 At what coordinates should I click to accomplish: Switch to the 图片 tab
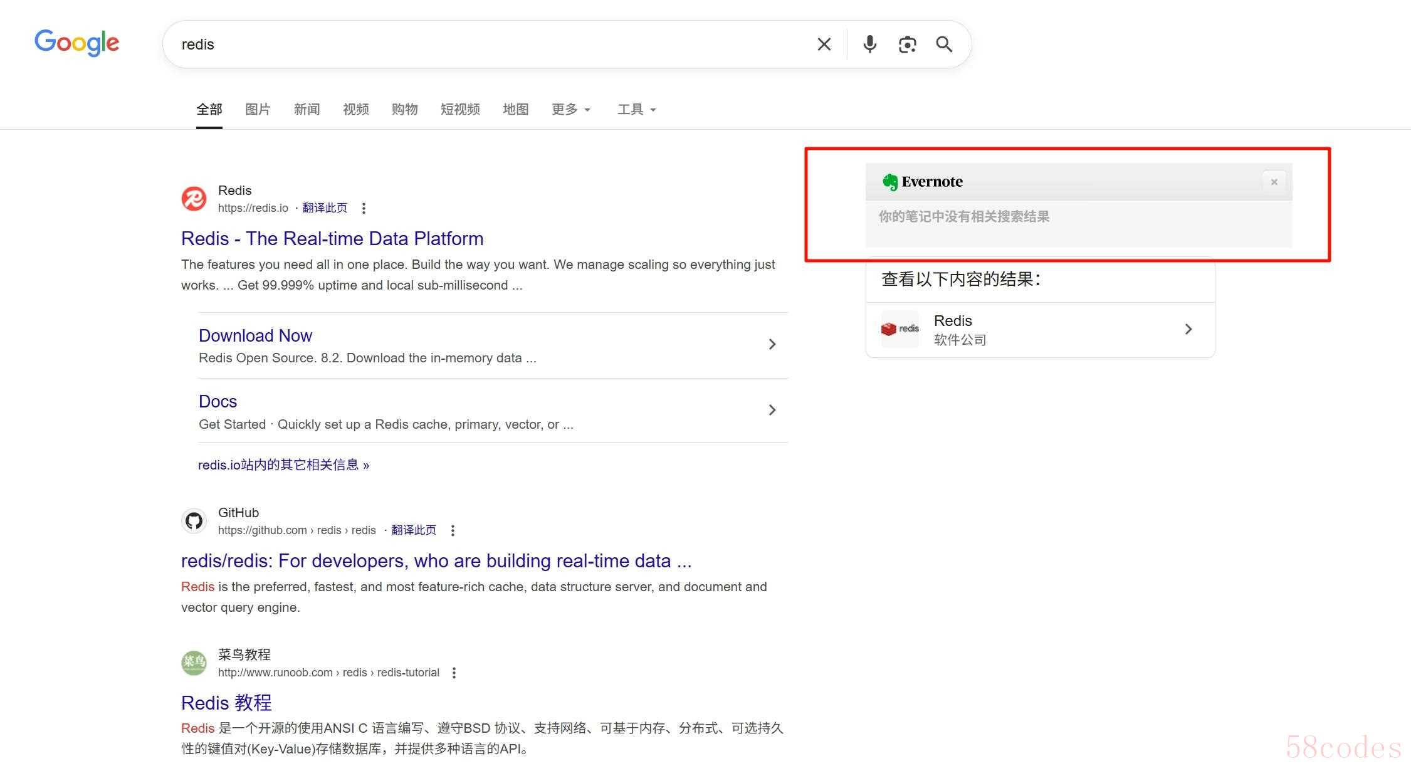click(258, 110)
